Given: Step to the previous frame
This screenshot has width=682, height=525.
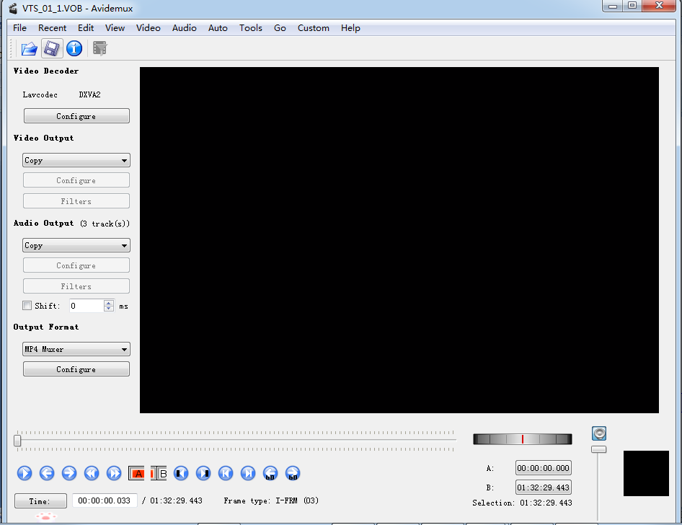Looking at the screenshot, I should tap(47, 474).
